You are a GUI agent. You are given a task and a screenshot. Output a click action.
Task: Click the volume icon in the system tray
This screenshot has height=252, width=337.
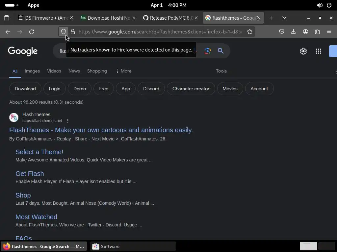pyautogui.click(x=320, y=5)
